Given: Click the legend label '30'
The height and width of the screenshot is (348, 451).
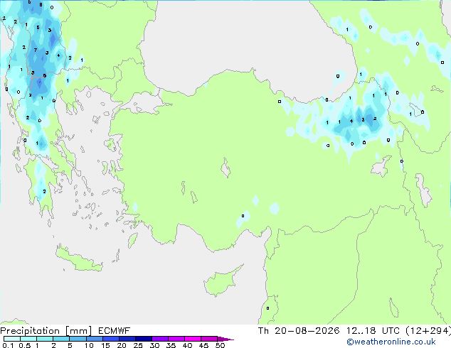Looking at the screenshot, I should [154, 345].
